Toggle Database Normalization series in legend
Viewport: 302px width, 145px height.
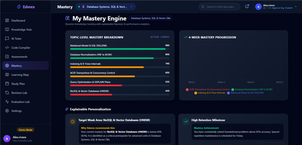pos(252,89)
